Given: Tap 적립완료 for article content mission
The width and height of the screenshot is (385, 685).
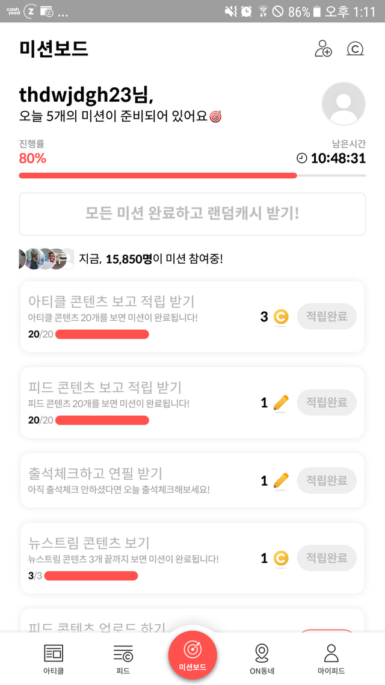Looking at the screenshot, I should pyautogui.click(x=327, y=317).
